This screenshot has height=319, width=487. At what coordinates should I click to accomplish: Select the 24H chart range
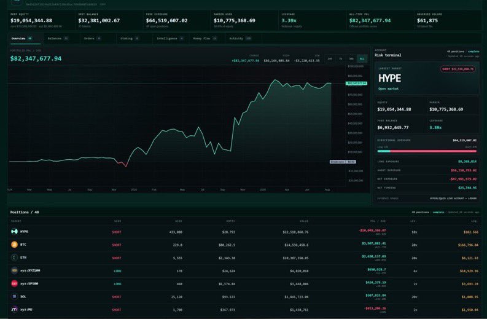click(330, 58)
